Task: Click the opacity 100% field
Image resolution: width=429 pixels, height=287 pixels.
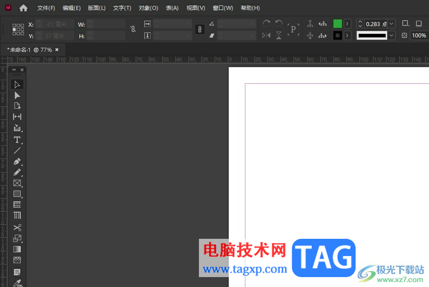Action: point(419,35)
